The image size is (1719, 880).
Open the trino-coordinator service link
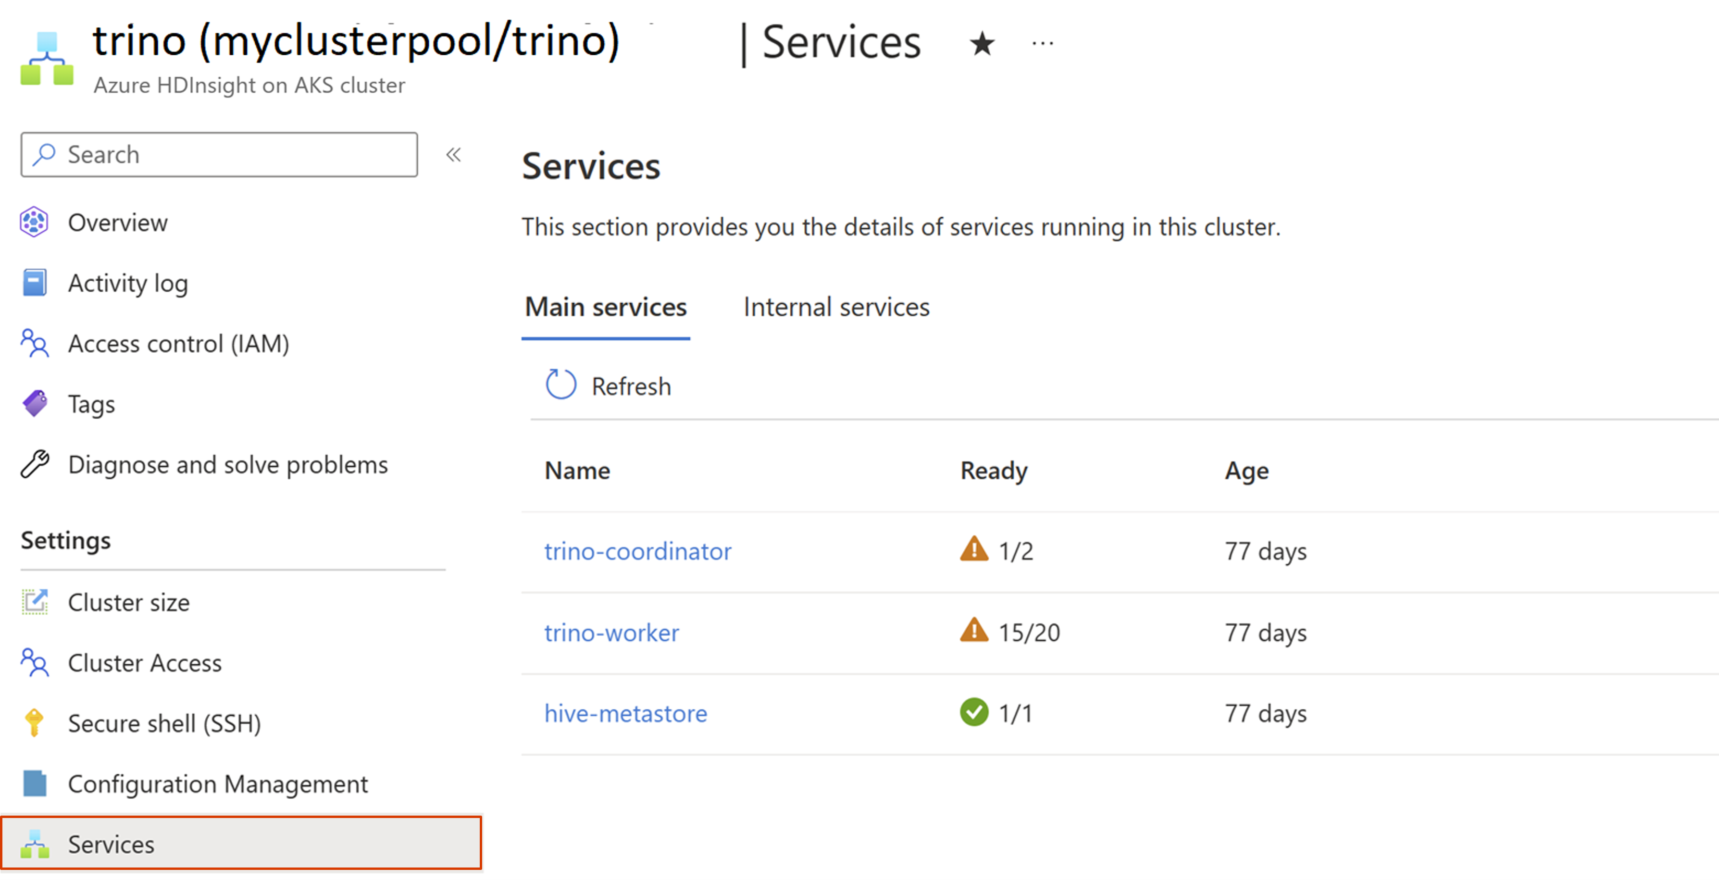click(637, 551)
